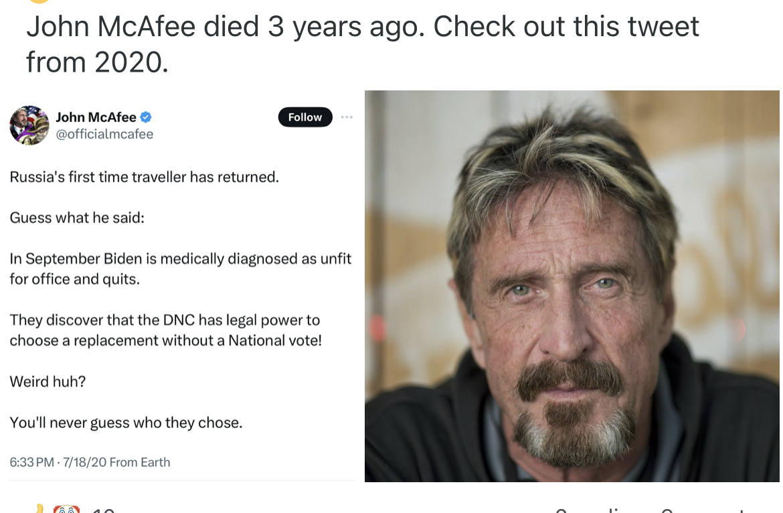Open John McAfee's round profile avatar

click(29, 125)
